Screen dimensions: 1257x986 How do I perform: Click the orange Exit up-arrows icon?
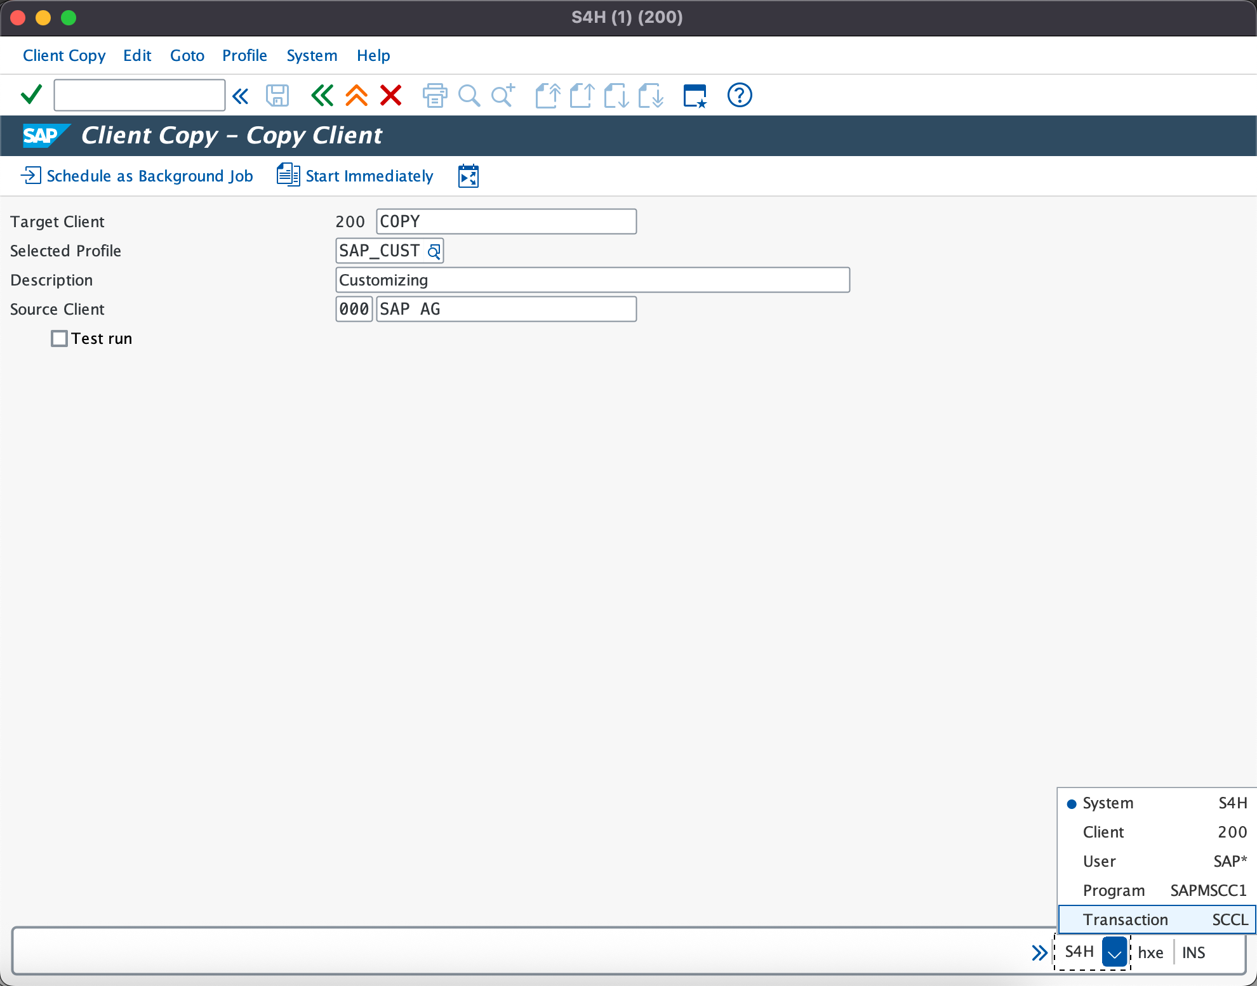(x=356, y=96)
